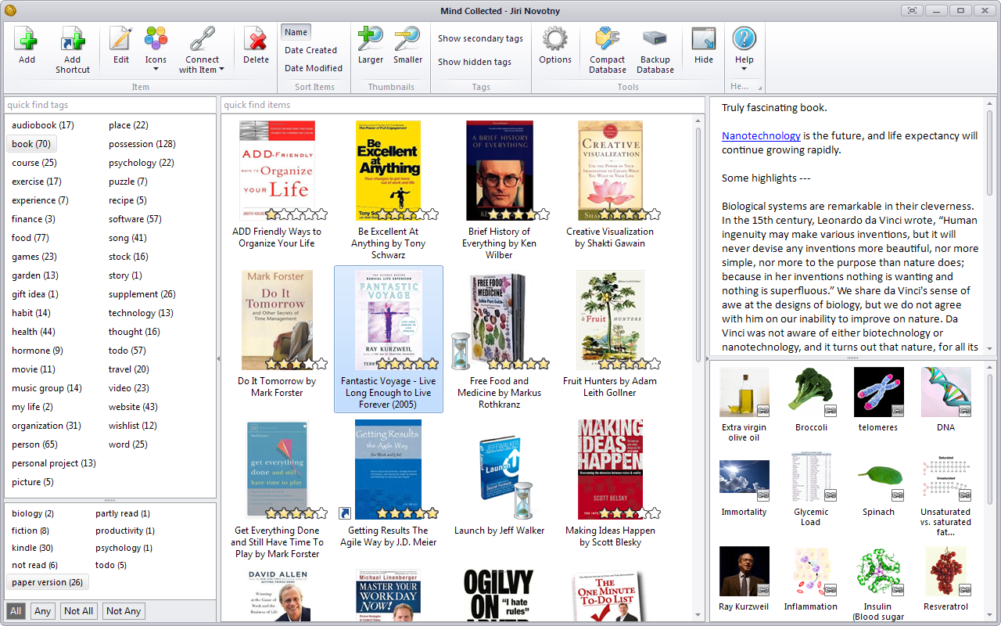Filter by the biology (2) secondary tag
Viewport: 1001px width, 626px height.
point(33,513)
